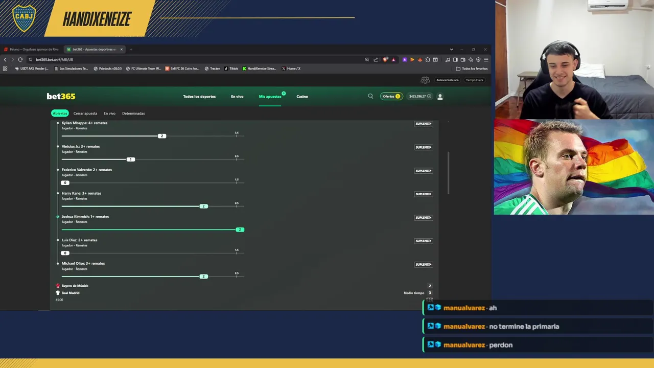Open the Home / X bookmark
This screenshot has height=368, width=654.
pos(291,68)
